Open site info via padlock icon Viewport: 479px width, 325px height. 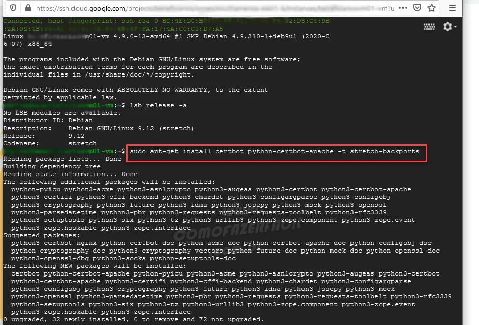[27, 8]
